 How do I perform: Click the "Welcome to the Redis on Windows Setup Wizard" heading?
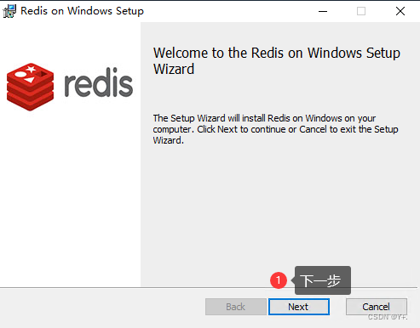277,60
